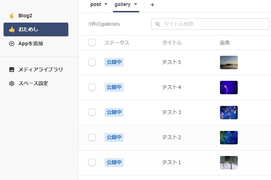Check the box for テスト5 row
Viewport: 271px width, 180px height.
point(92,62)
